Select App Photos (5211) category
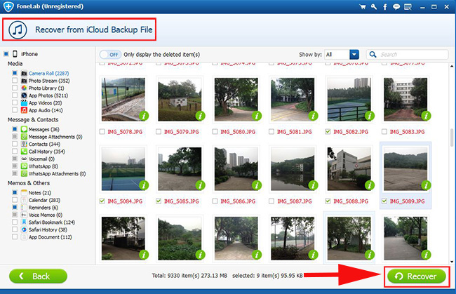The height and width of the screenshot is (294, 456). tap(48, 95)
